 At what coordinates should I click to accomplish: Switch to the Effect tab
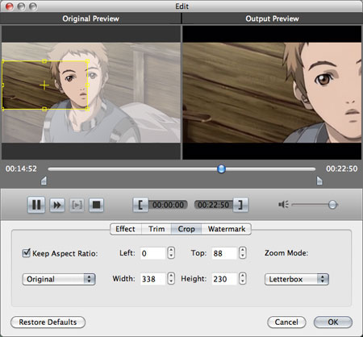[x=126, y=229]
